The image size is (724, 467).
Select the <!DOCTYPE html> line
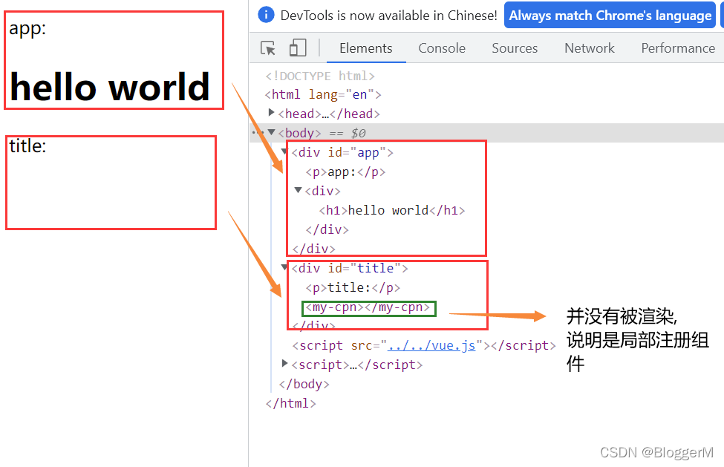pos(320,76)
